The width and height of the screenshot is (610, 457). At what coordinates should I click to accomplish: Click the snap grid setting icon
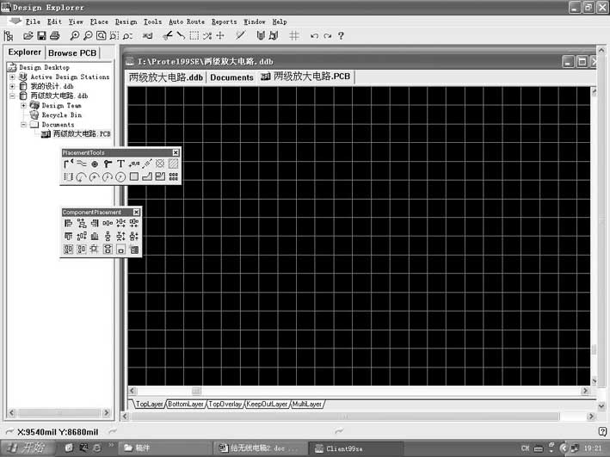(294, 36)
